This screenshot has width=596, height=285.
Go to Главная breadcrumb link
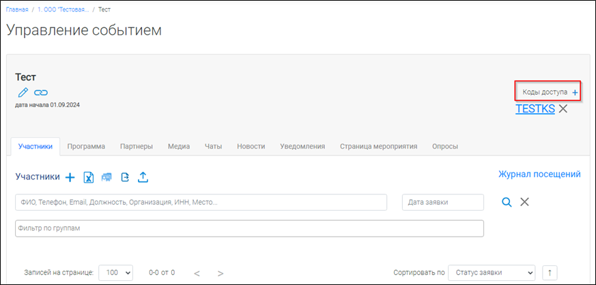[x=17, y=10]
